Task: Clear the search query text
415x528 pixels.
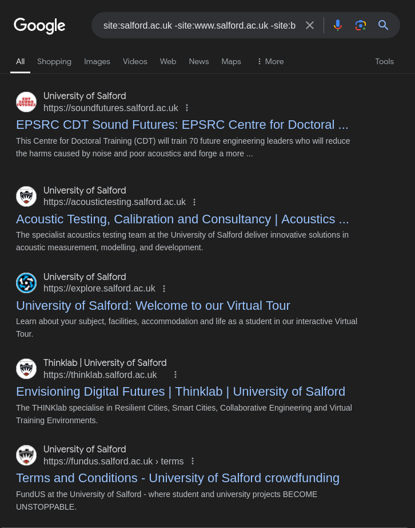Action: coord(309,25)
